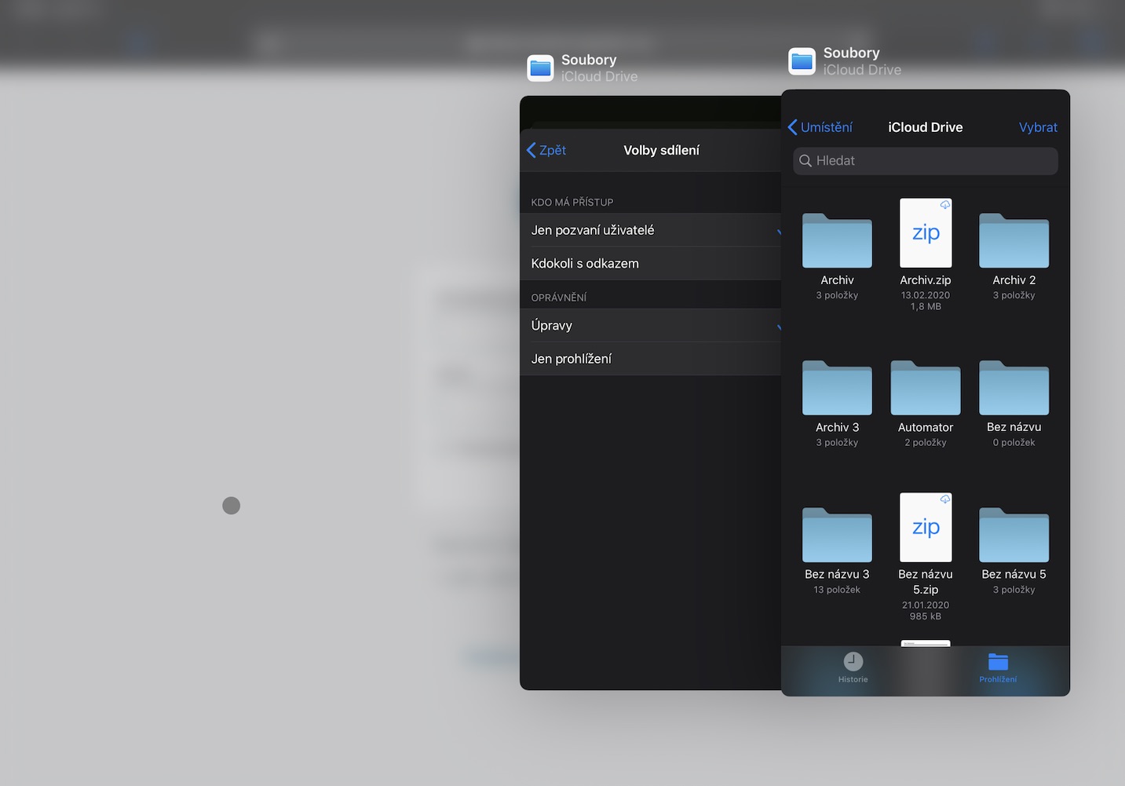
Task: Tap Vybrat to select files
Action: pyautogui.click(x=1037, y=127)
